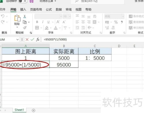144x113 pixels.
Task: Toggle the AutoSave switch
Action: tap(23, 1)
